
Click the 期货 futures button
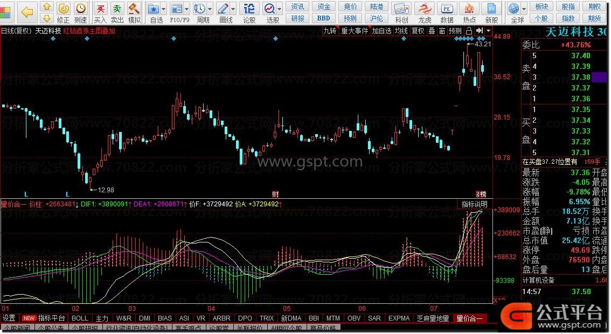(x=594, y=18)
